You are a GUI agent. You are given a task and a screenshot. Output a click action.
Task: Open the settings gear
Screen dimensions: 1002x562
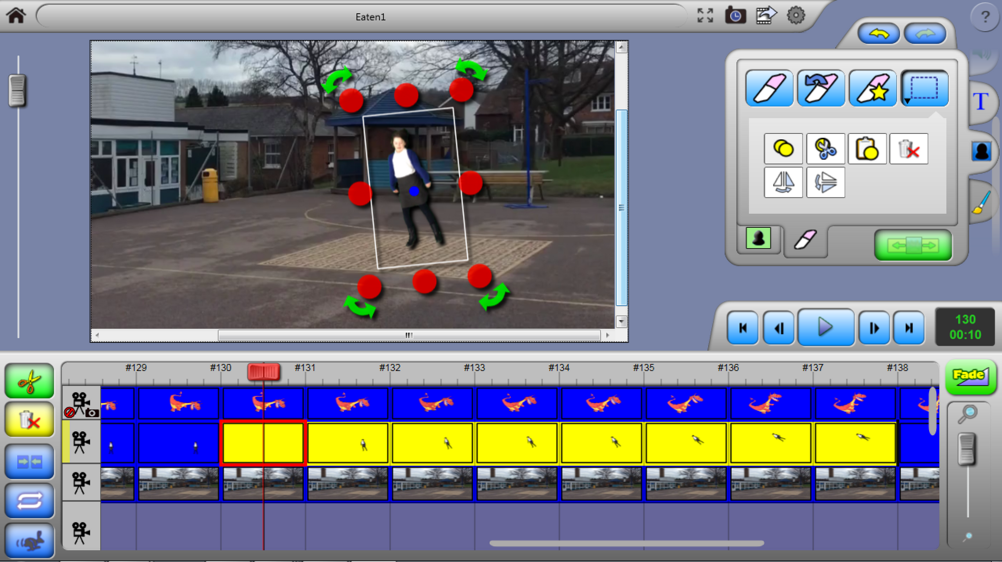point(796,15)
